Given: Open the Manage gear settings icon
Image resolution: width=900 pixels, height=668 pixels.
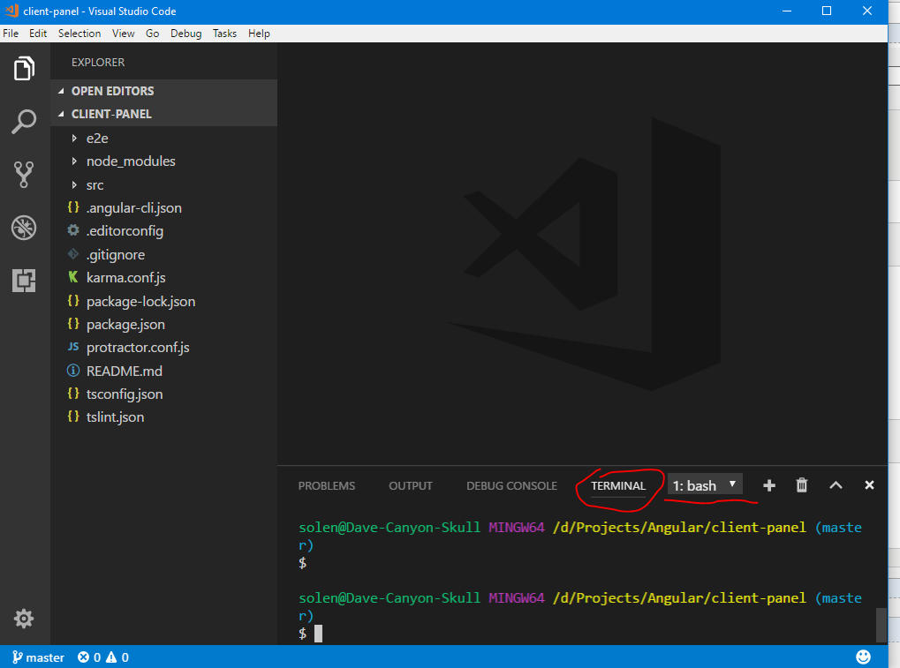Looking at the screenshot, I should pos(24,619).
